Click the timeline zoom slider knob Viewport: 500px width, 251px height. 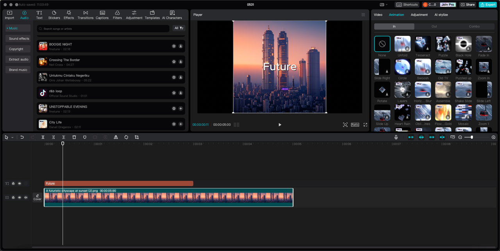coord(472,137)
